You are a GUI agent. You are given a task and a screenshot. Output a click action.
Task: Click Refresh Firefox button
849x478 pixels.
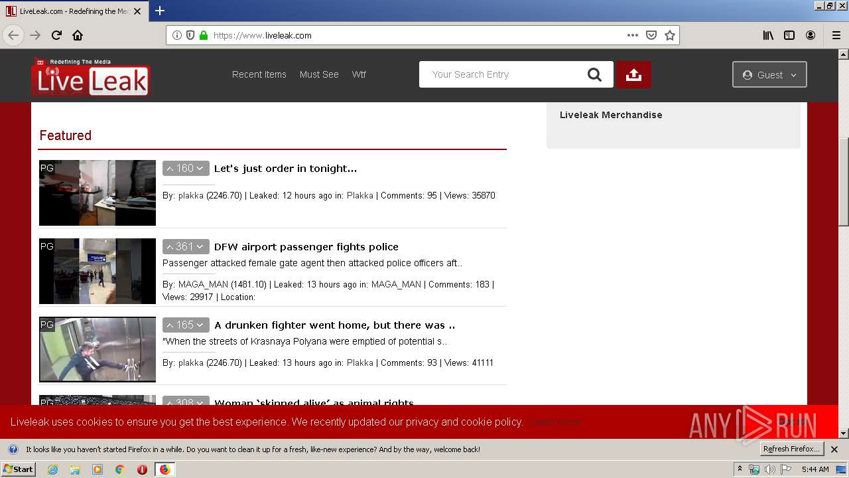[791, 449]
